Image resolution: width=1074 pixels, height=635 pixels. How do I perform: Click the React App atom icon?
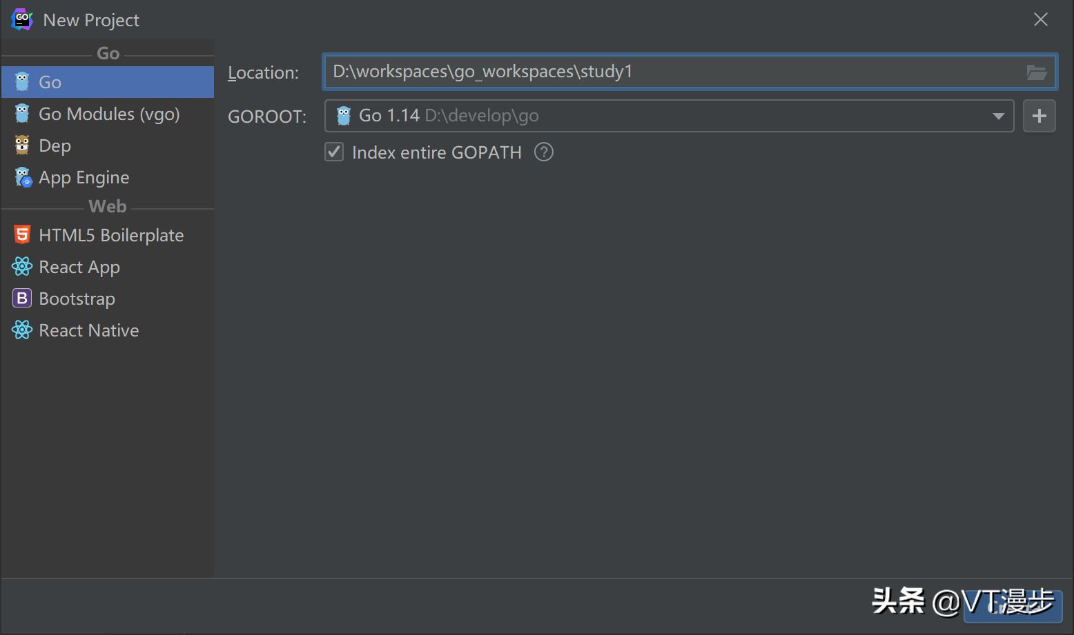coord(22,266)
